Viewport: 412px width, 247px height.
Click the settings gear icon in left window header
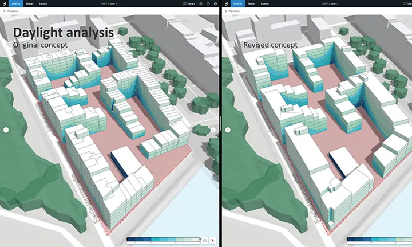(x=201, y=3)
